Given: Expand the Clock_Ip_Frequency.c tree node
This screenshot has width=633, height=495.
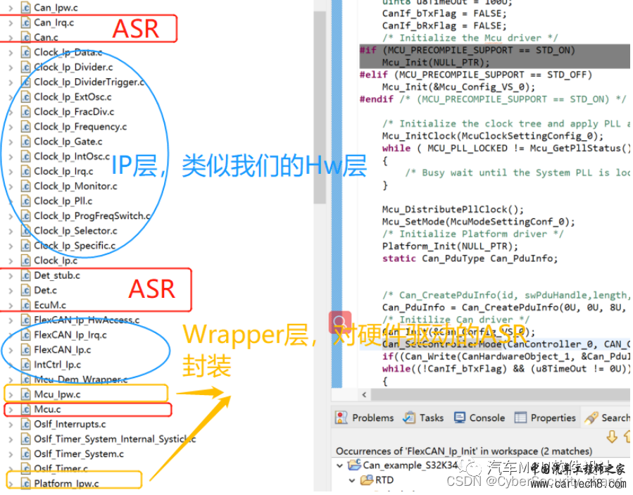Looking at the screenshot, I should tap(11, 127).
